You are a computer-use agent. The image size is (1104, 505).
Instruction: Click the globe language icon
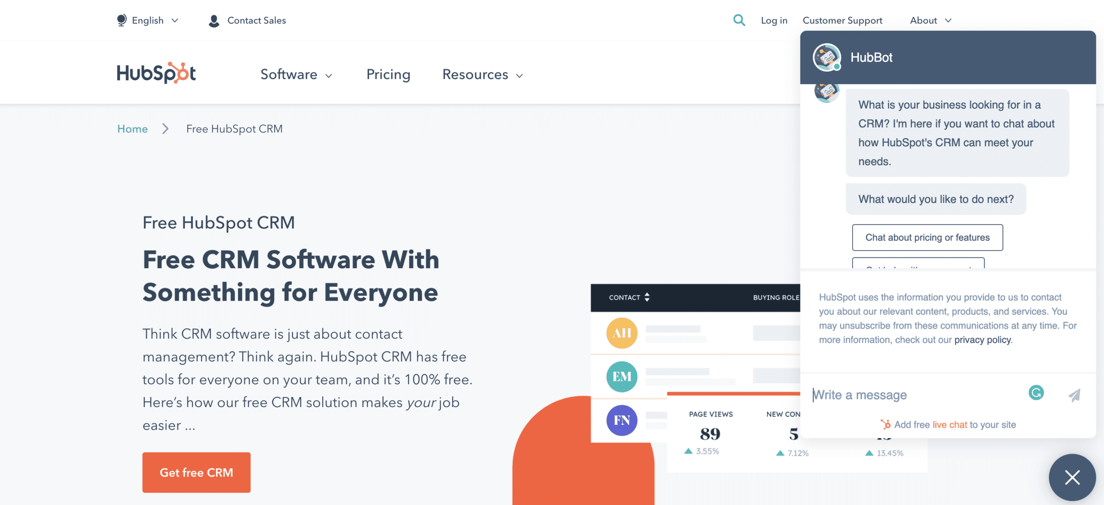point(121,20)
